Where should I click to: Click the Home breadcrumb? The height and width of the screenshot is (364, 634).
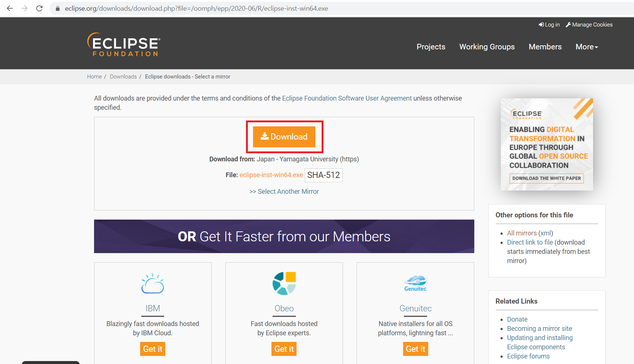click(x=94, y=77)
